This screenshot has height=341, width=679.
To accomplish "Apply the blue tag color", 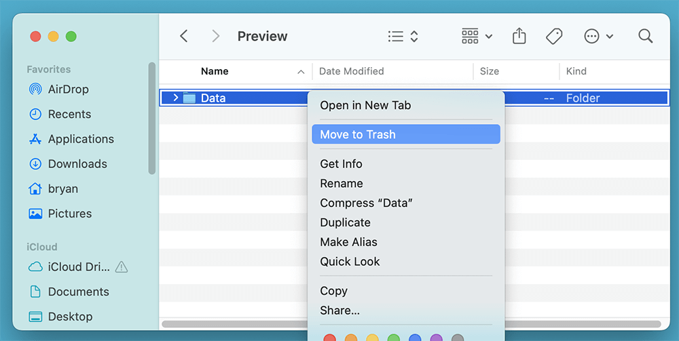I will point(415,338).
